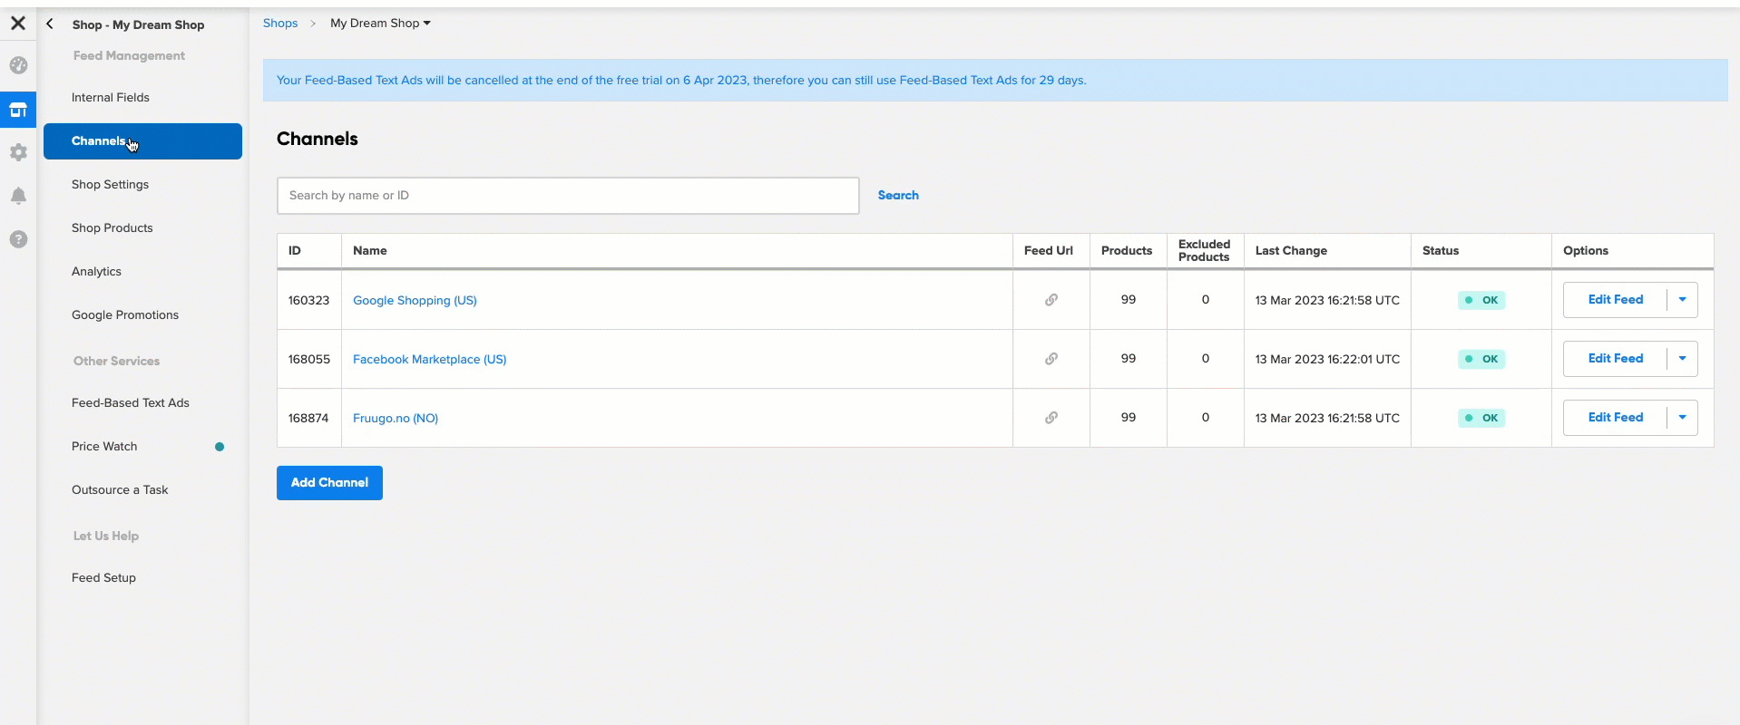Click channel ID 168055

(x=308, y=360)
